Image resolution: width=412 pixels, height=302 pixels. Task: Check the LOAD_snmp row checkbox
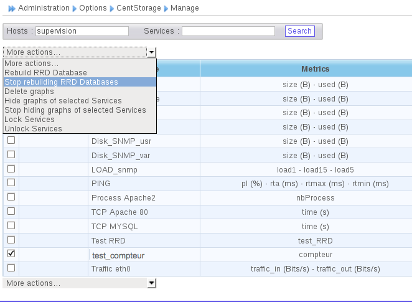click(x=11, y=169)
